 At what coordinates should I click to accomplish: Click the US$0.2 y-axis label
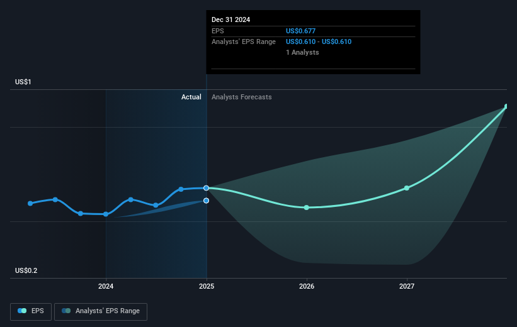(x=26, y=270)
